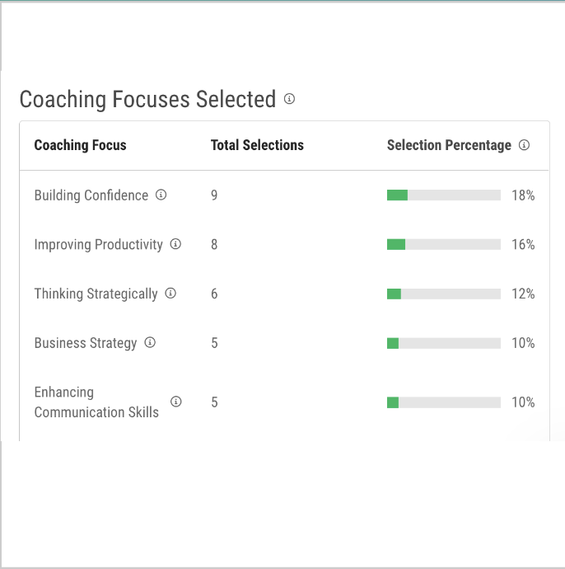Click Business Strategy 10% progress bar
Viewport: 565px width, 569px height.
point(444,343)
